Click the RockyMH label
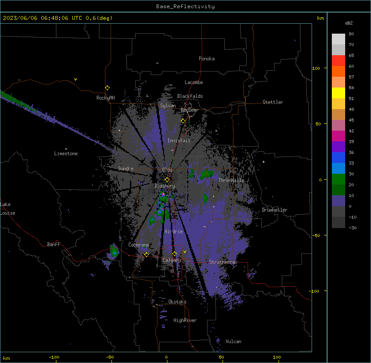371x363 pixels. [x=105, y=98]
